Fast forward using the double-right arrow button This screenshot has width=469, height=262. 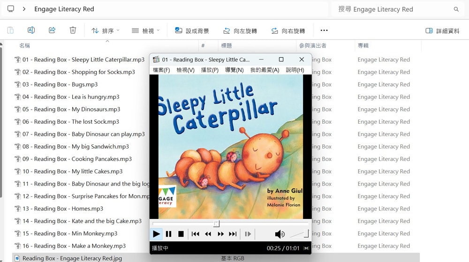click(x=220, y=234)
